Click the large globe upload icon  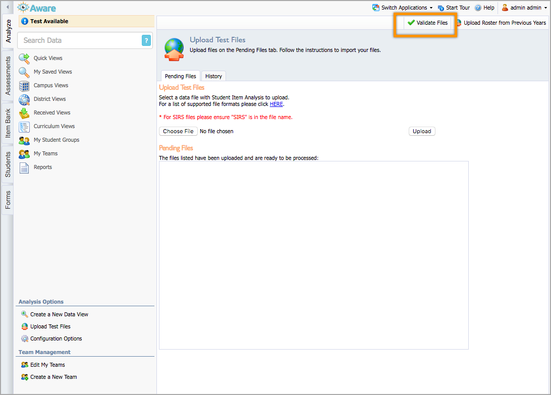click(174, 49)
